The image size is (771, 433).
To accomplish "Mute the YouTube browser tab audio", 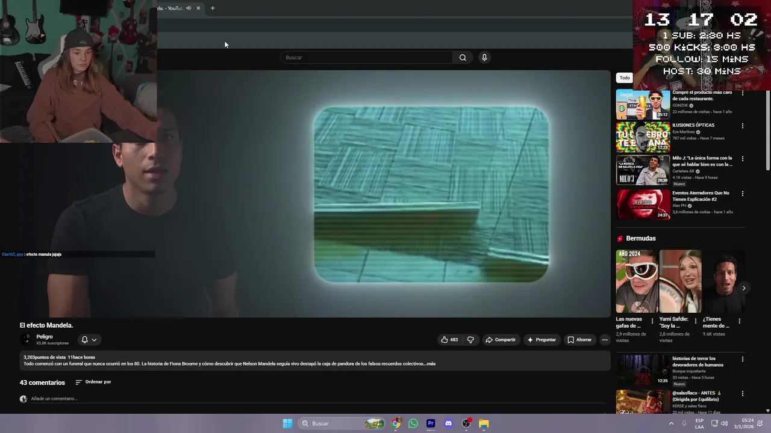I will tap(189, 8).
